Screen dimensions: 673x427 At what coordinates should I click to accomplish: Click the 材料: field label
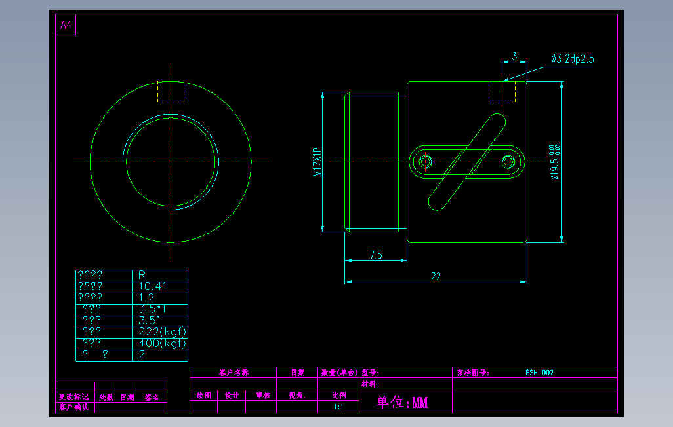[x=370, y=384]
